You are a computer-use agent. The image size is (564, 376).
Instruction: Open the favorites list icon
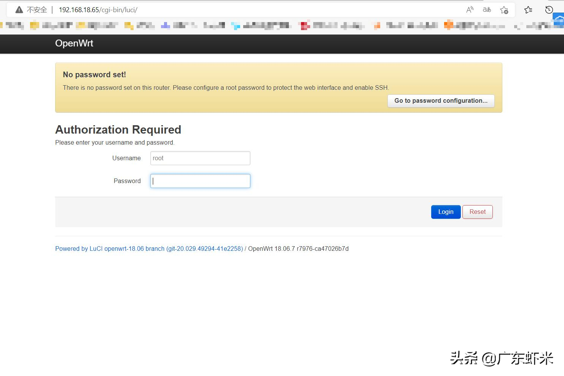pyautogui.click(x=528, y=10)
